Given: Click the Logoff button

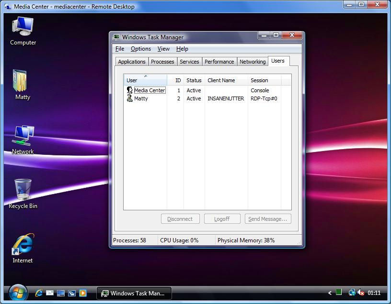Looking at the screenshot, I should pyautogui.click(x=222, y=218).
